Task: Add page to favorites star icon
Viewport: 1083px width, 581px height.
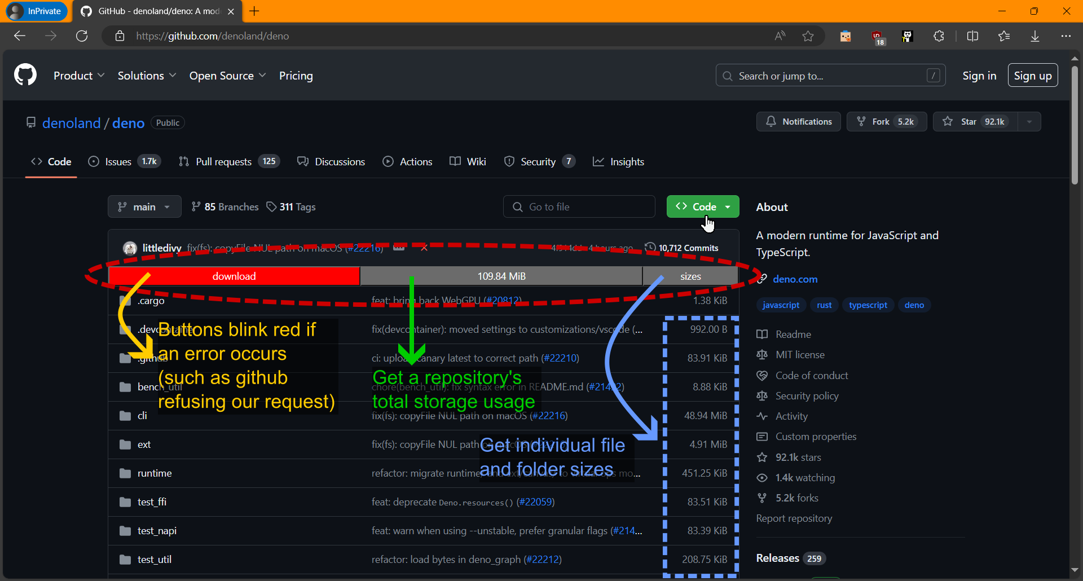Action: click(808, 36)
